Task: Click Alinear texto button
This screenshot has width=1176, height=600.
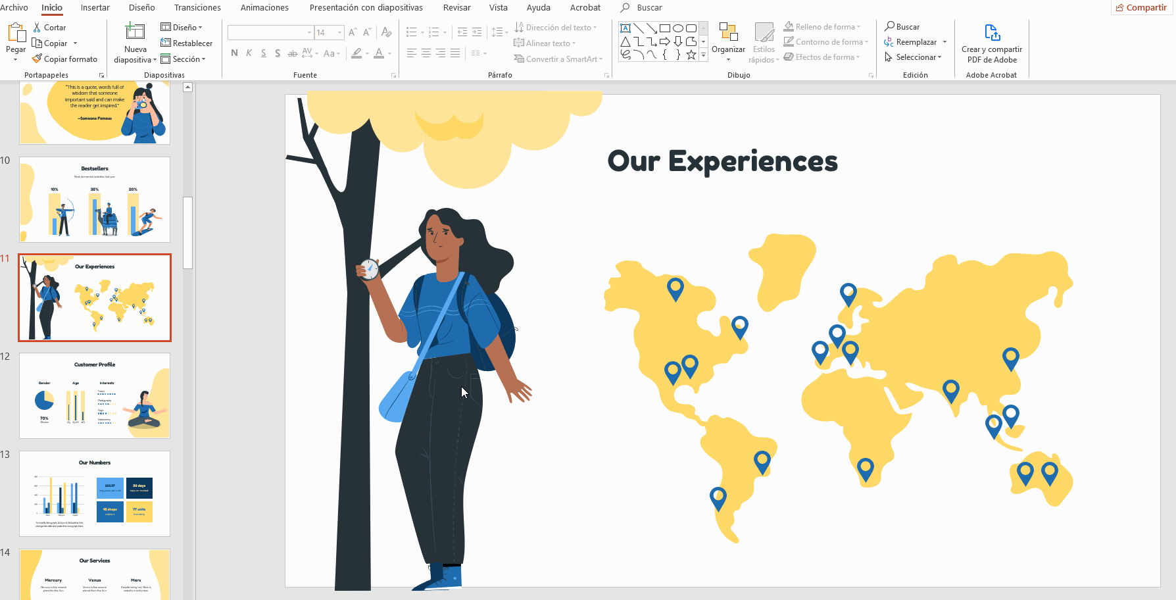Action: click(x=544, y=43)
